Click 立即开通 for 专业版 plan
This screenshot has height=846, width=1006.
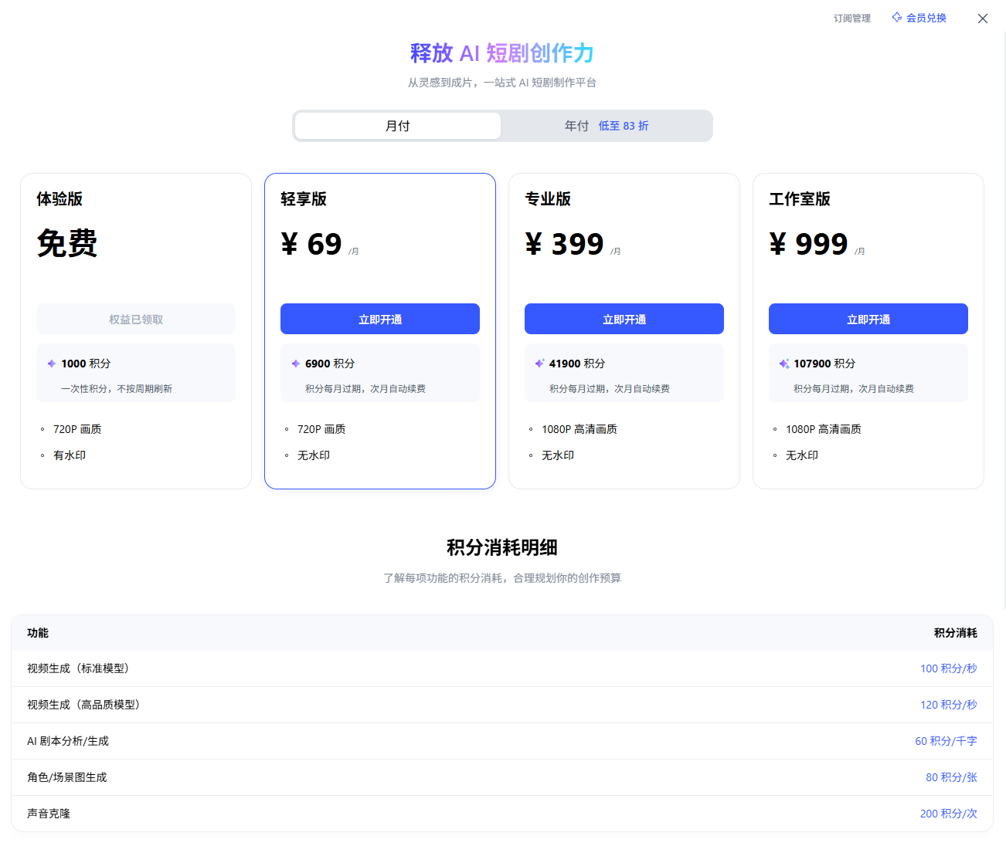pos(624,319)
